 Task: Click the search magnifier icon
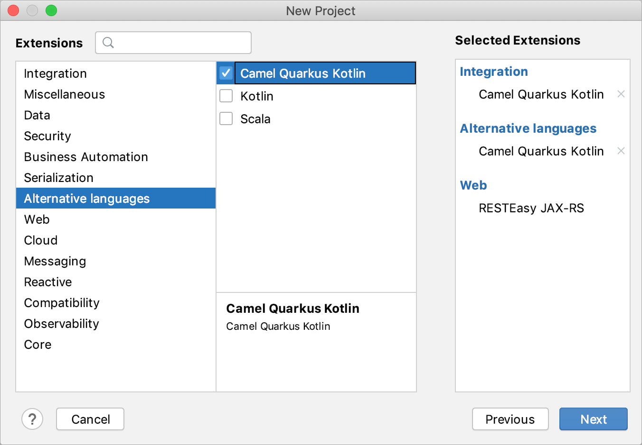pos(108,43)
